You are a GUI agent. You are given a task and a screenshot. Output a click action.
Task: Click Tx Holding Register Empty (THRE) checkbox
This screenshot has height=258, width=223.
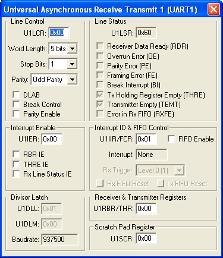100,95
